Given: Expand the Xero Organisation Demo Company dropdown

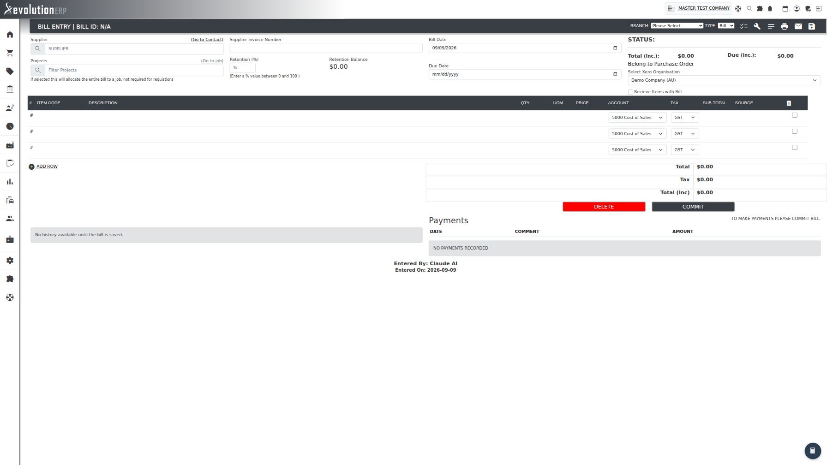Looking at the screenshot, I should pos(724,80).
